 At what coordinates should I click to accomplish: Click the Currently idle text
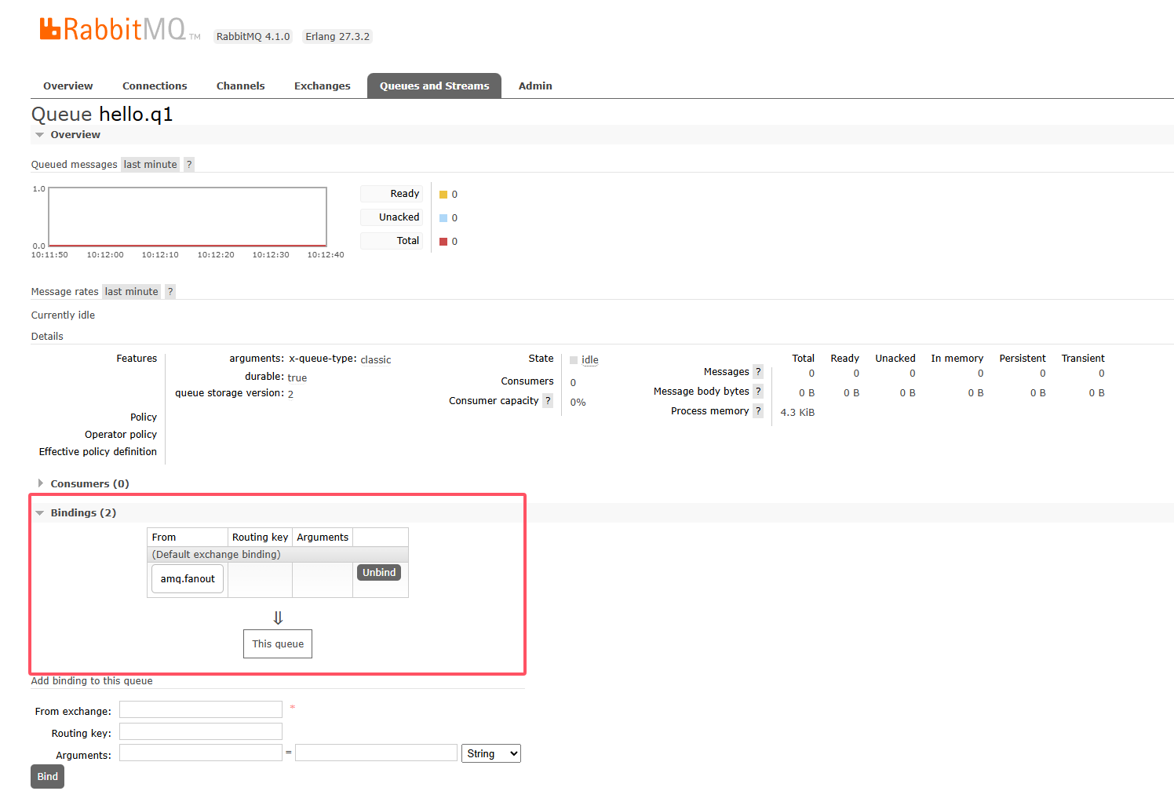pos(63,315)
